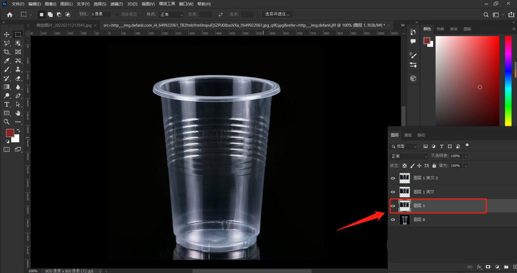Select the Brush tool
The width and height of the screenshot is (517, 273).
[7, 69]
